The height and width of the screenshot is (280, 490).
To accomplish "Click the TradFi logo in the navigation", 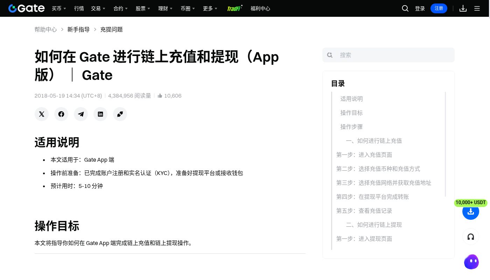I will (x=235, y=8).
